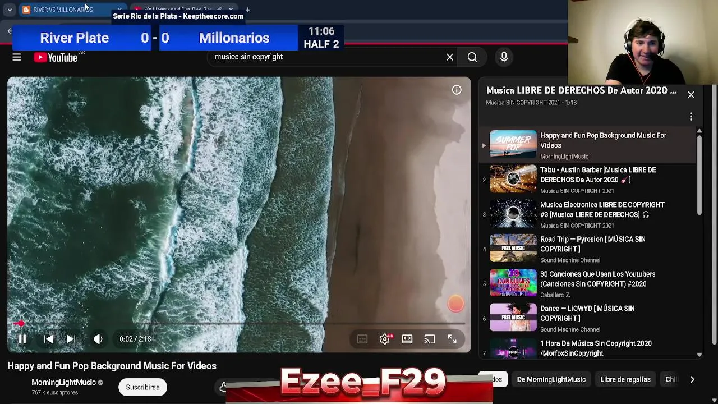
Task: Open a new browser tab
Action: (247, 10)
